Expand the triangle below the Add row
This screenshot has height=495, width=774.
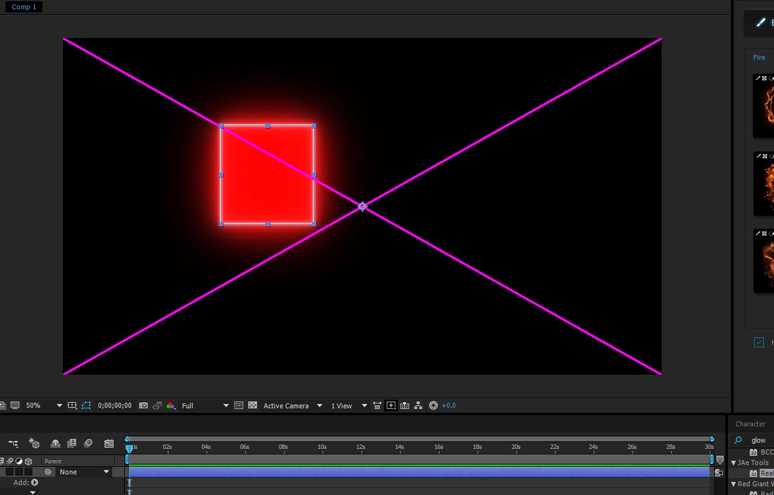tap(33, 493)
